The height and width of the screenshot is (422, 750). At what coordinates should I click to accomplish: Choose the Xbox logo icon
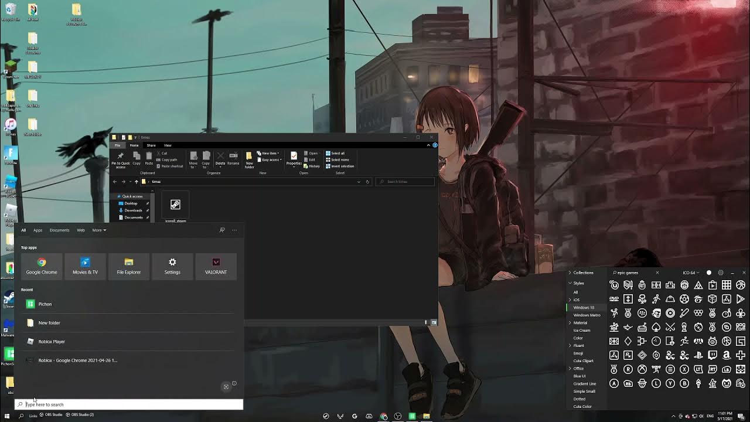coord(642,369)
